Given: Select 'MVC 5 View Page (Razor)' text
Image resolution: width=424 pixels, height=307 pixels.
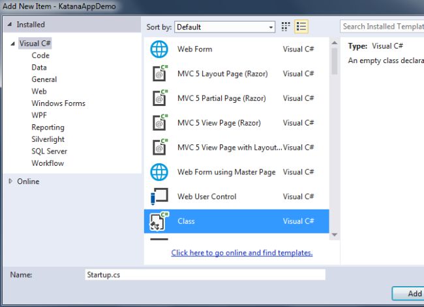Looking at the screenshot, I should click(219, 123).
